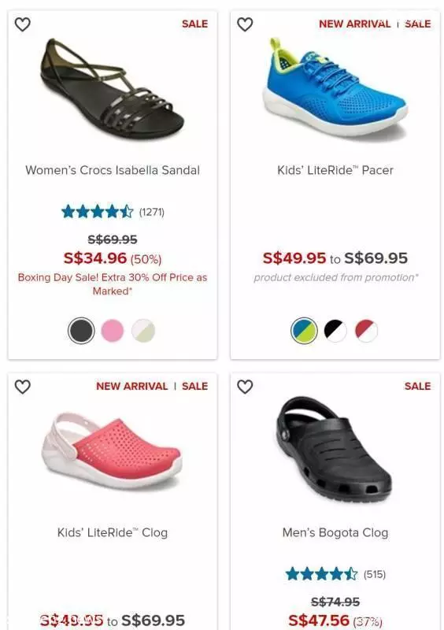Click heart icon on Men's Bogota Clog

tap(245, 387)
